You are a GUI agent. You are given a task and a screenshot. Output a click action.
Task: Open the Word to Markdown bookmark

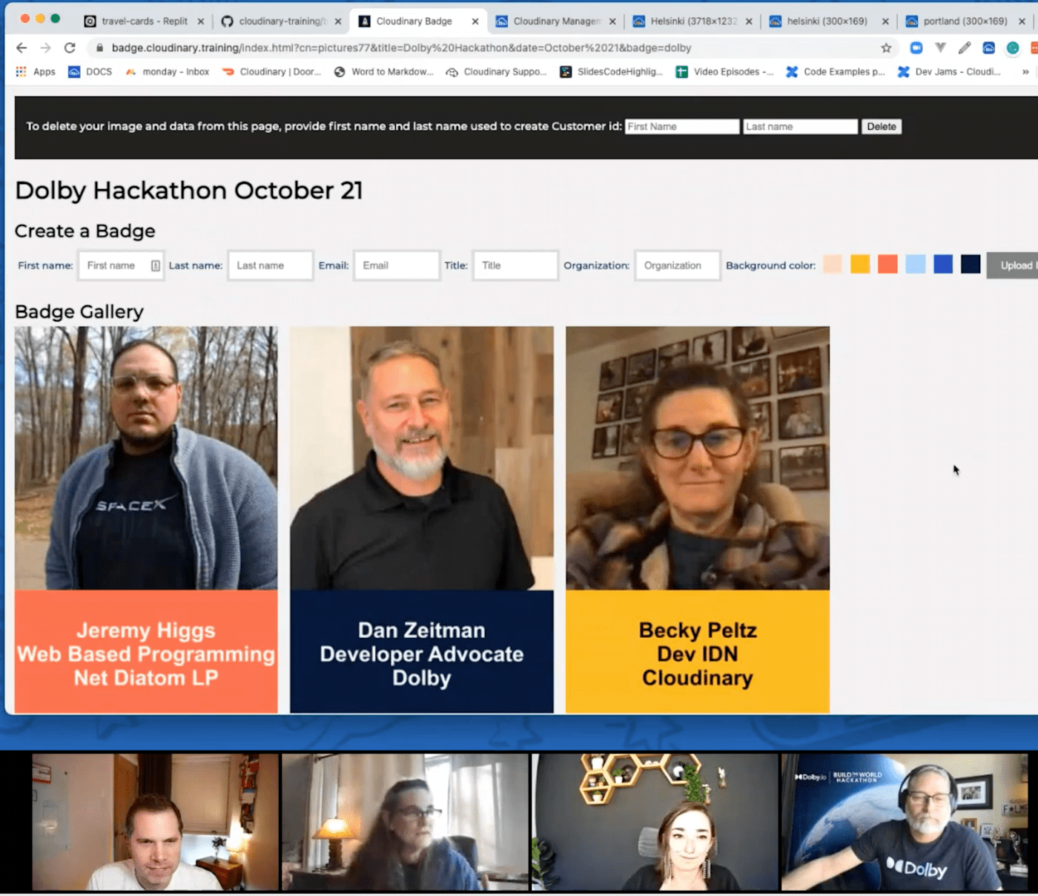[383, 72]
